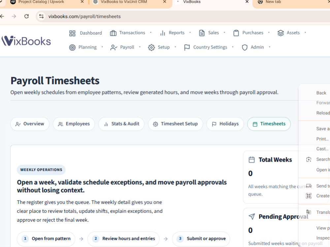This screenshot has width=330, height=247.
Task: Click the QR code icon in context menu
Action: [x=309, y=196]
